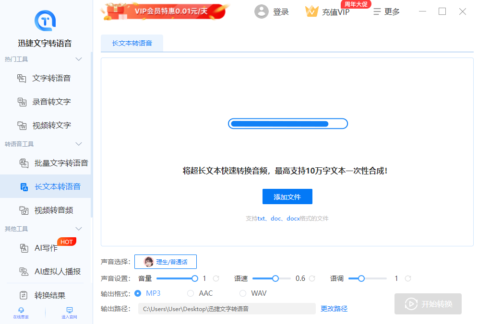This screenshot has width=478, height=324.
Task: Switch to the 长文本转语音 tab
Action: pyautogui.click(x=132, y=43)
